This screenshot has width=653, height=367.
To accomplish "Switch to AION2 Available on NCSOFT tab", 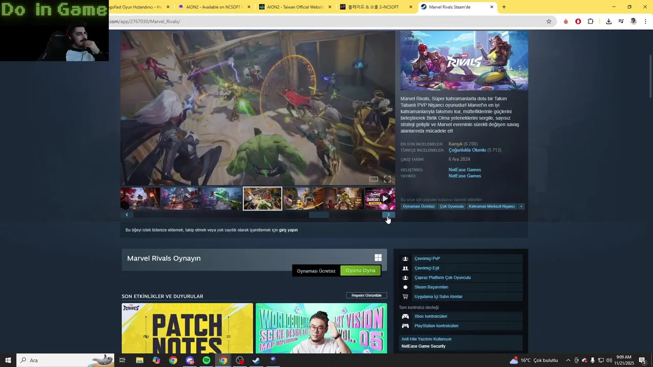I will coord(214,7).
